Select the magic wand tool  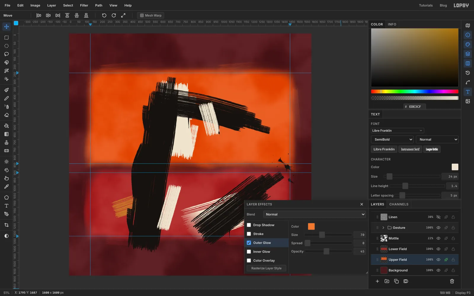pyautogui.click(x=7, y=71)
